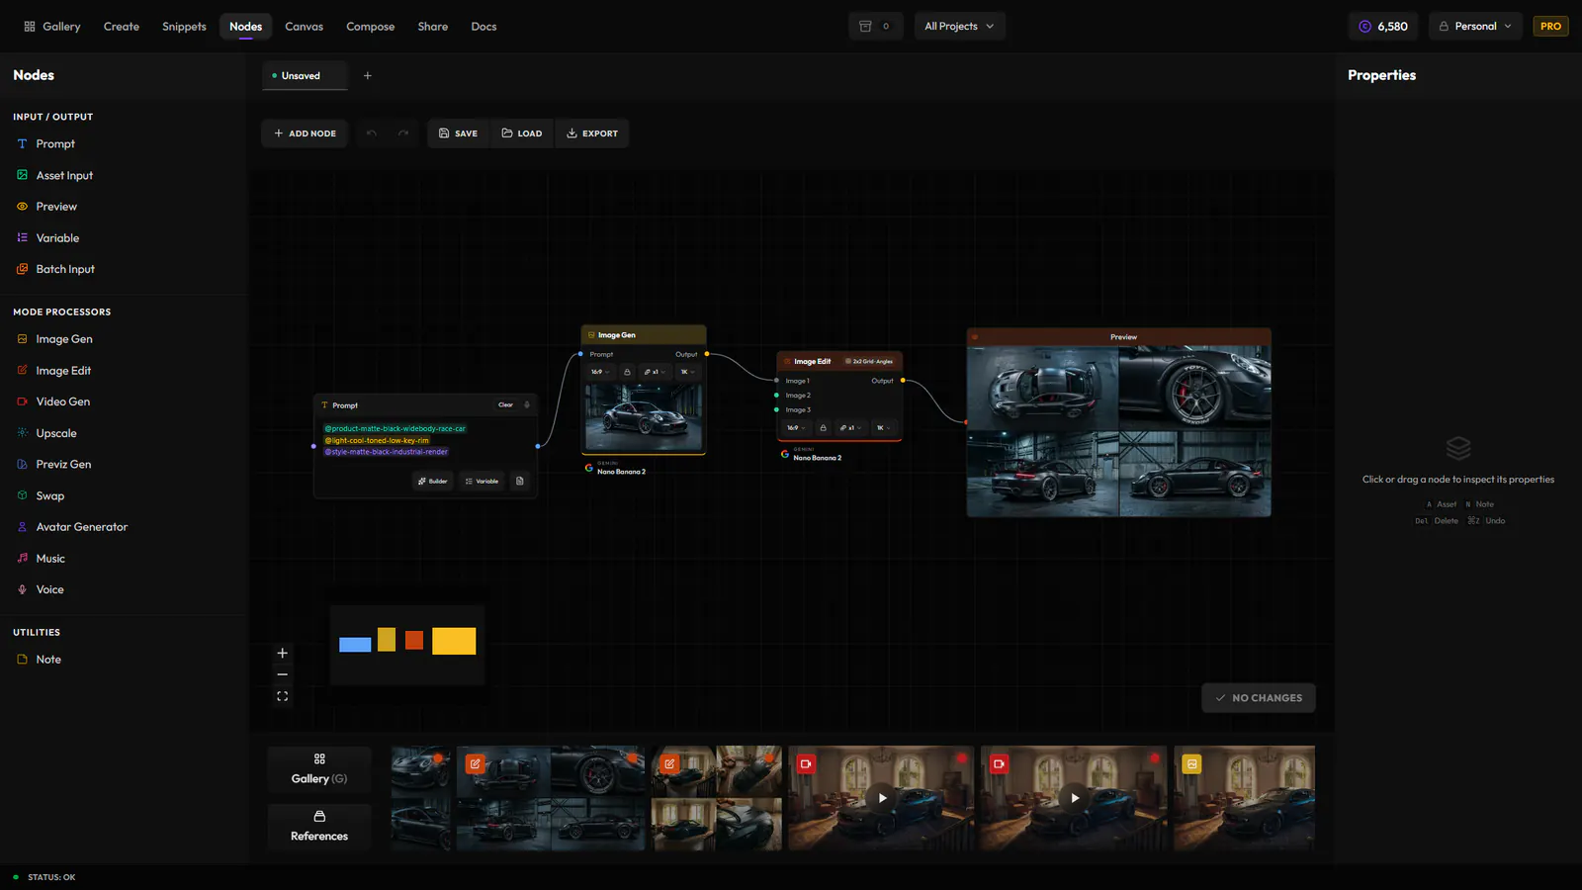Open the Gallery (G) panel button
This screenshot has height=890, width=1582.
[x=319, y=770]
